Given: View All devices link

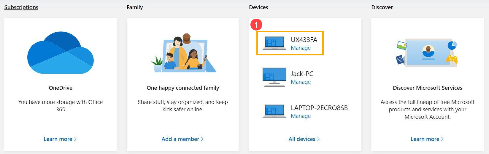Looking at the screenshot, I should (302, 139).
